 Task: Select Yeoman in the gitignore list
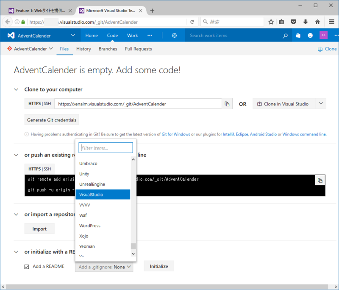[x=103, y=246]
